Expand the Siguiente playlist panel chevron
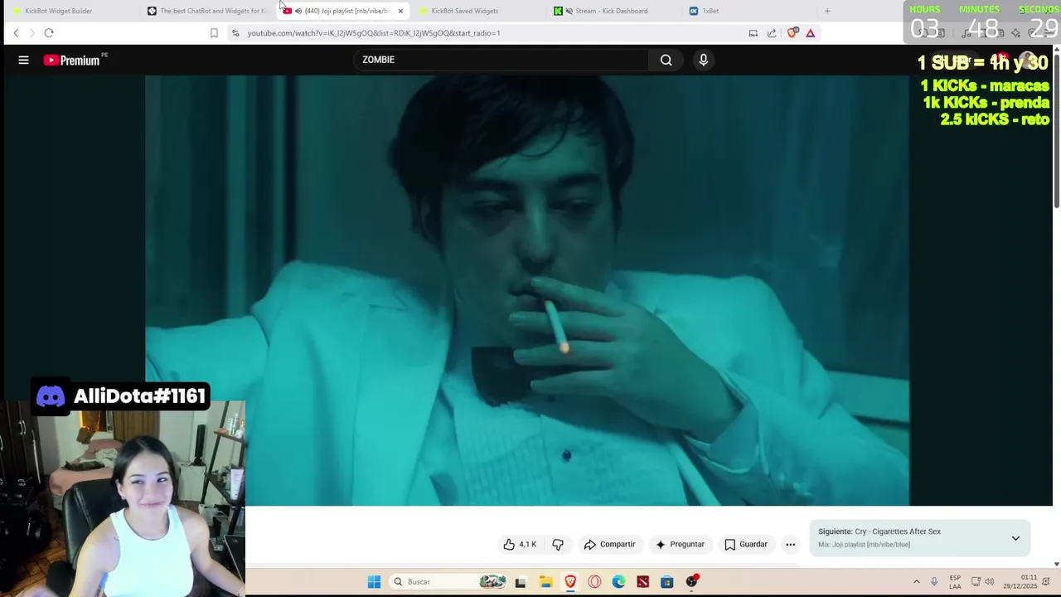1061x597 pixels. coord(1015,538)
